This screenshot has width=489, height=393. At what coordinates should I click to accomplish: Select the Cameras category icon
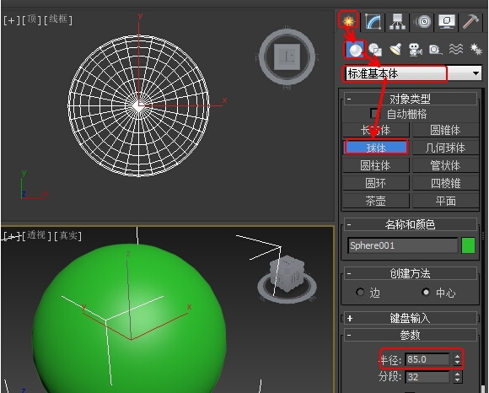(415, 49)
